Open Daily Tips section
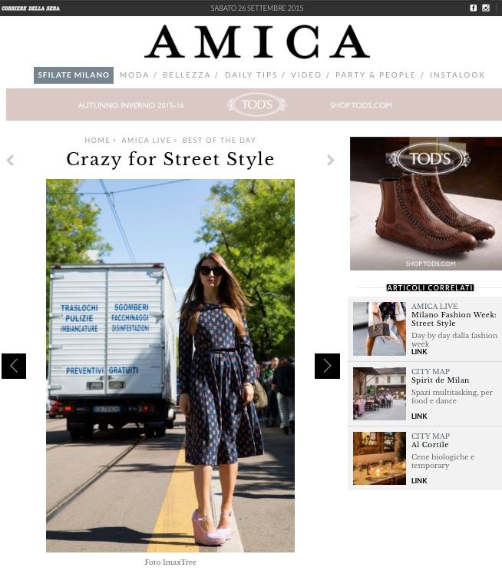 pyautogui.click(x=251, y=75)
